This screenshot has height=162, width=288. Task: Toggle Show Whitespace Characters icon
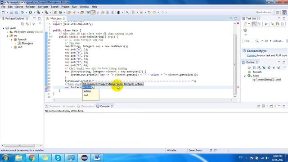[112, 12]
